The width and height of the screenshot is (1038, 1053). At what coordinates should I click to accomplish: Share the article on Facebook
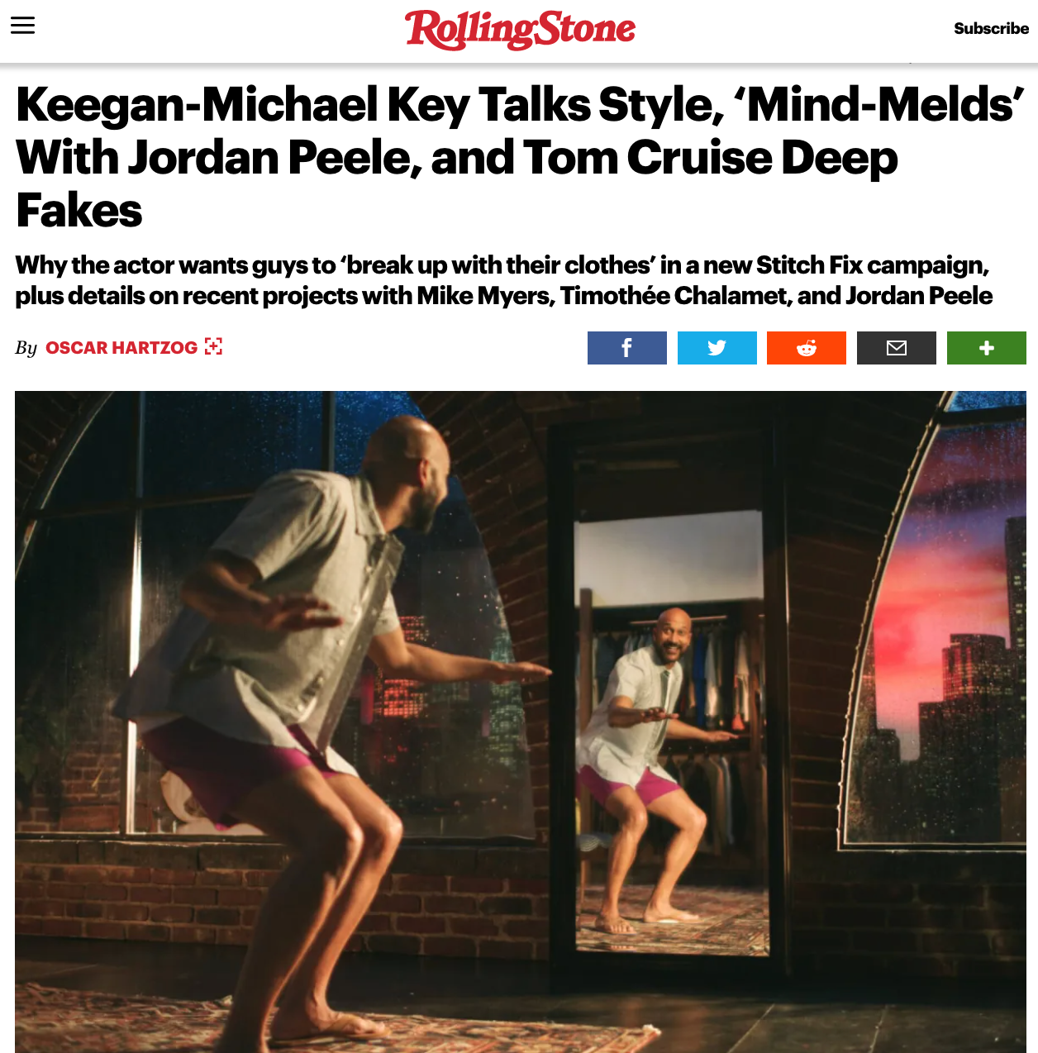point(627,348)
